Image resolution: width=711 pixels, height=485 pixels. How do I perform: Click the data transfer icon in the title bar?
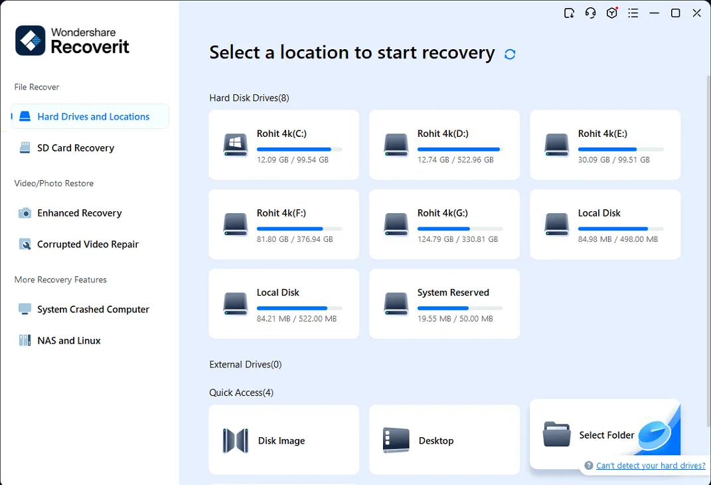(569, 13)
